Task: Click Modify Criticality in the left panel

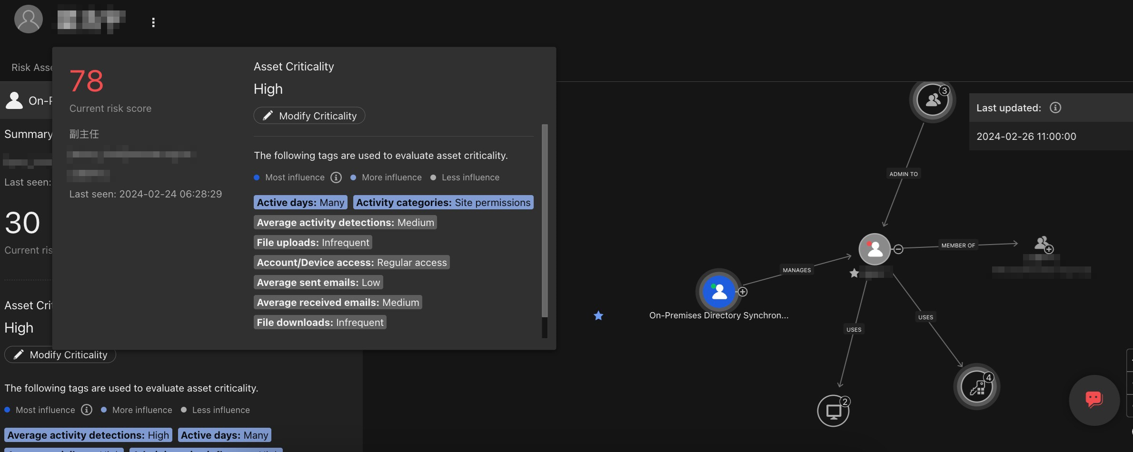Action: coord(60,355)
